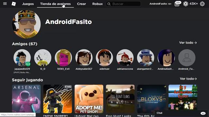Click the adelisav username text
Screen dimensions: 209x117
104,69
